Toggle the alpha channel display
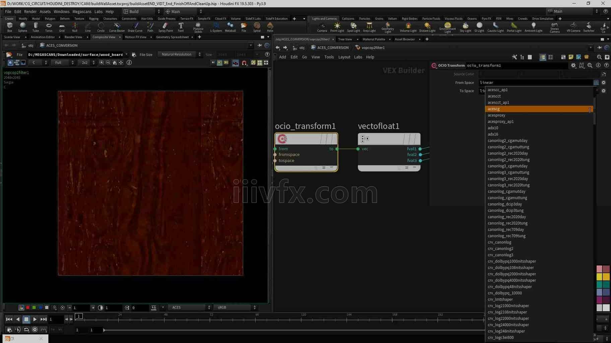The width and height of the screenshot is (611, 343). (47, 307)
